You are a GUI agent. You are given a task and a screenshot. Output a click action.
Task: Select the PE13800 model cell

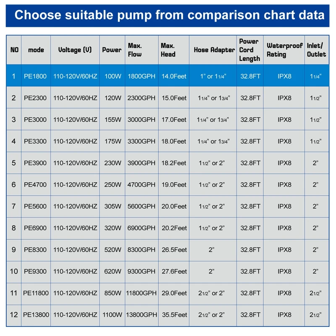(36, 314)
